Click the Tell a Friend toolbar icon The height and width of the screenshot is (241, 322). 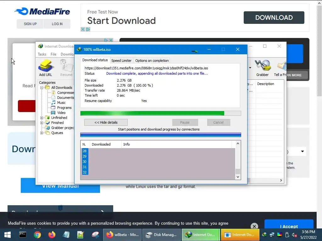pos(282,65)
